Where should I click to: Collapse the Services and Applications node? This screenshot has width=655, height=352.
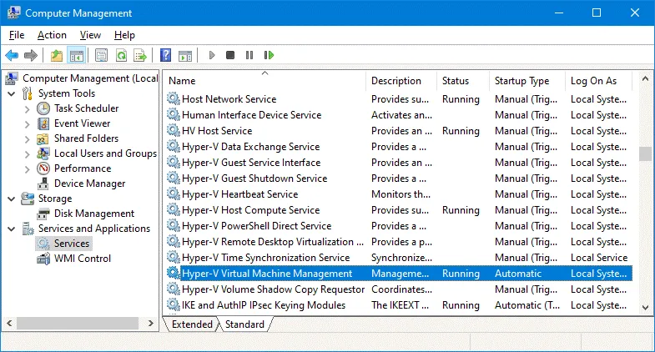pos(12,229)
